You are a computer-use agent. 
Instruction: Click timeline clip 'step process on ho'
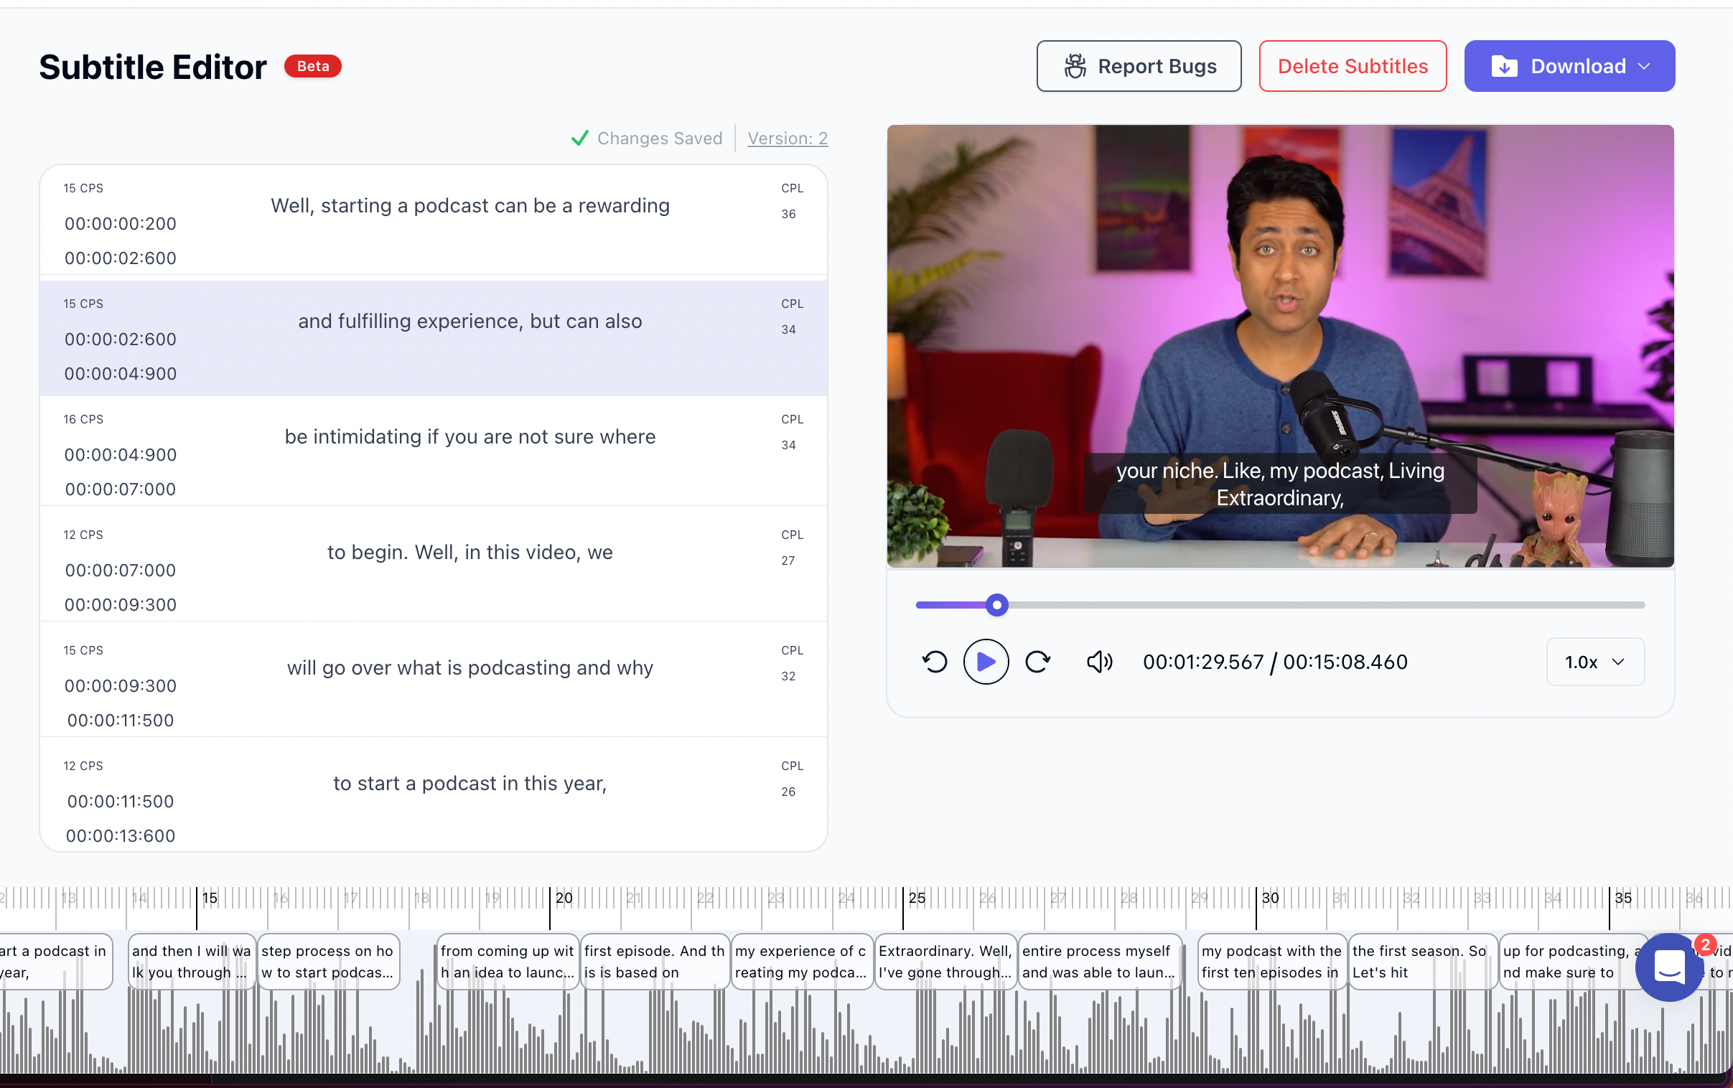click(328, 962)
